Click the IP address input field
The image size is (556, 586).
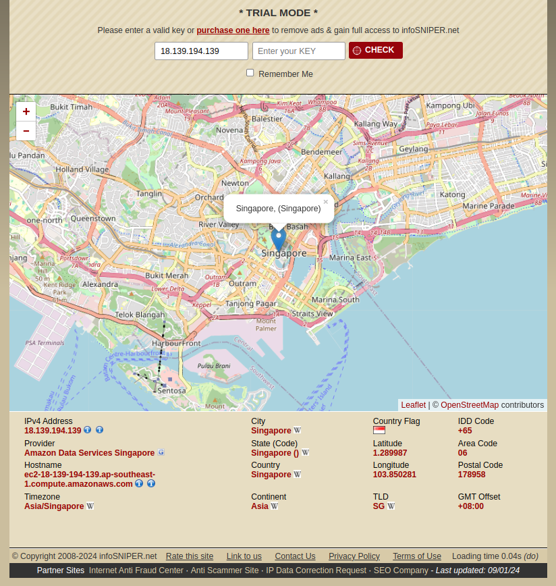[201, 51]
